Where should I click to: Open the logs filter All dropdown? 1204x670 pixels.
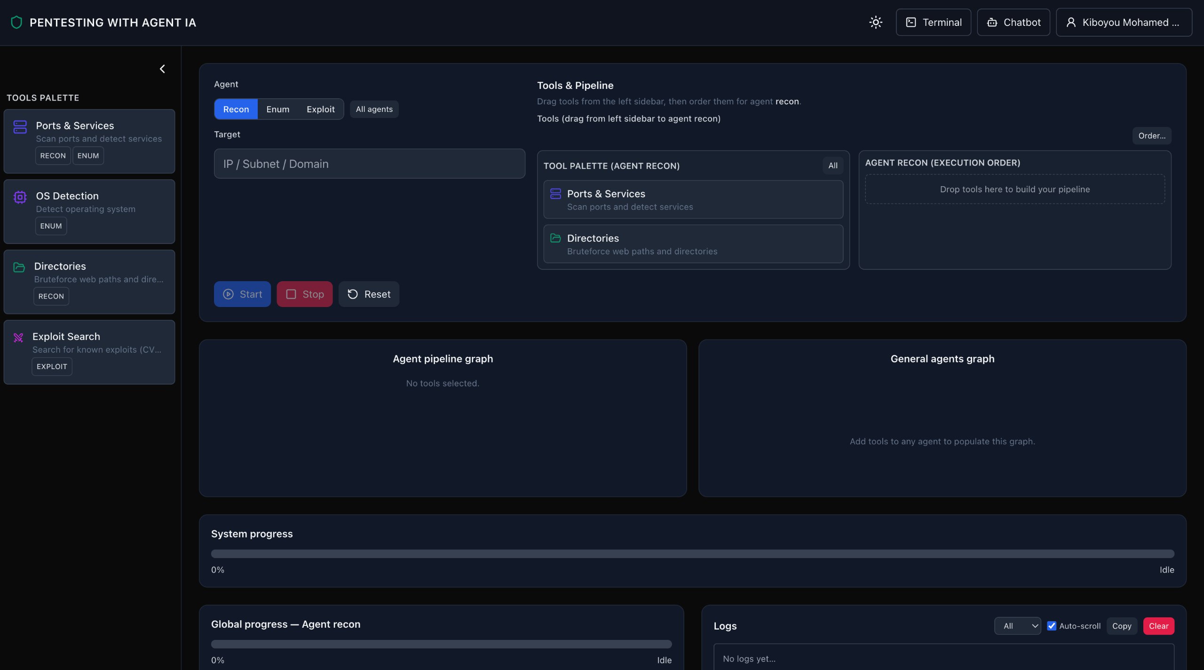tap(1017, 626)
